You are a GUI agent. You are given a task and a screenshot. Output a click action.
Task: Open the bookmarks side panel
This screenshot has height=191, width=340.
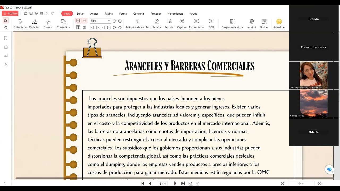coord(6,38)
